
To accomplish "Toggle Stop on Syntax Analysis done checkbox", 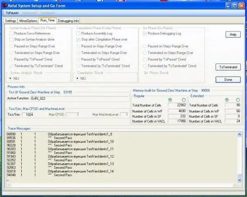I will click(x=11, y=39).
